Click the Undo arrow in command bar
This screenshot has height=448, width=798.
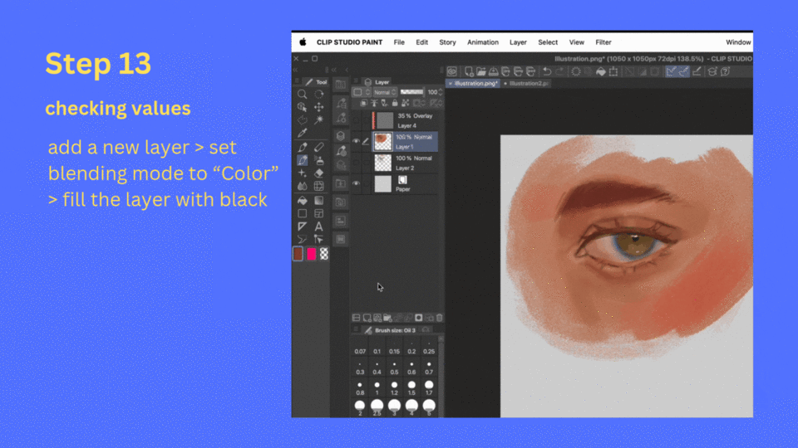point(547,71)
